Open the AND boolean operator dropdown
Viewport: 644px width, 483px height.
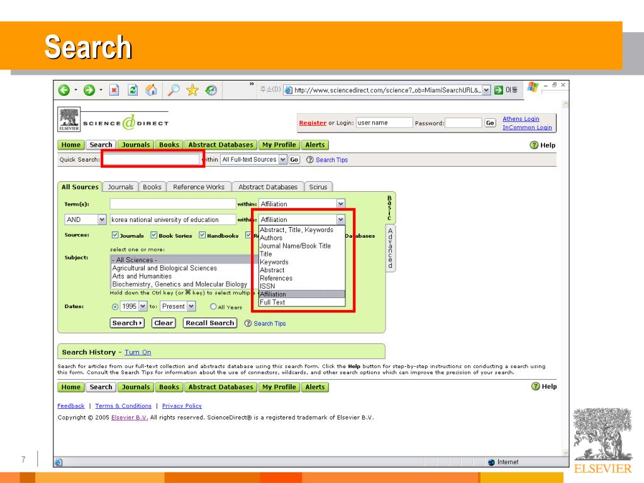coord(102,219)
